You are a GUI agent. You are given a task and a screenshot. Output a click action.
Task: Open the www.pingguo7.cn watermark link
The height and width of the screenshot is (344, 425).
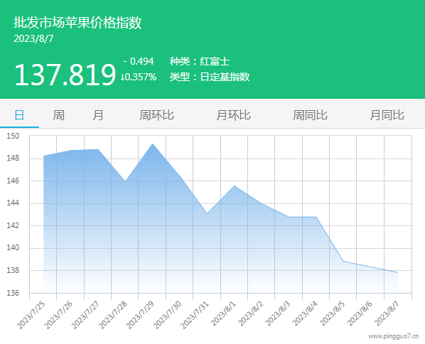click(x=394, y=336)
